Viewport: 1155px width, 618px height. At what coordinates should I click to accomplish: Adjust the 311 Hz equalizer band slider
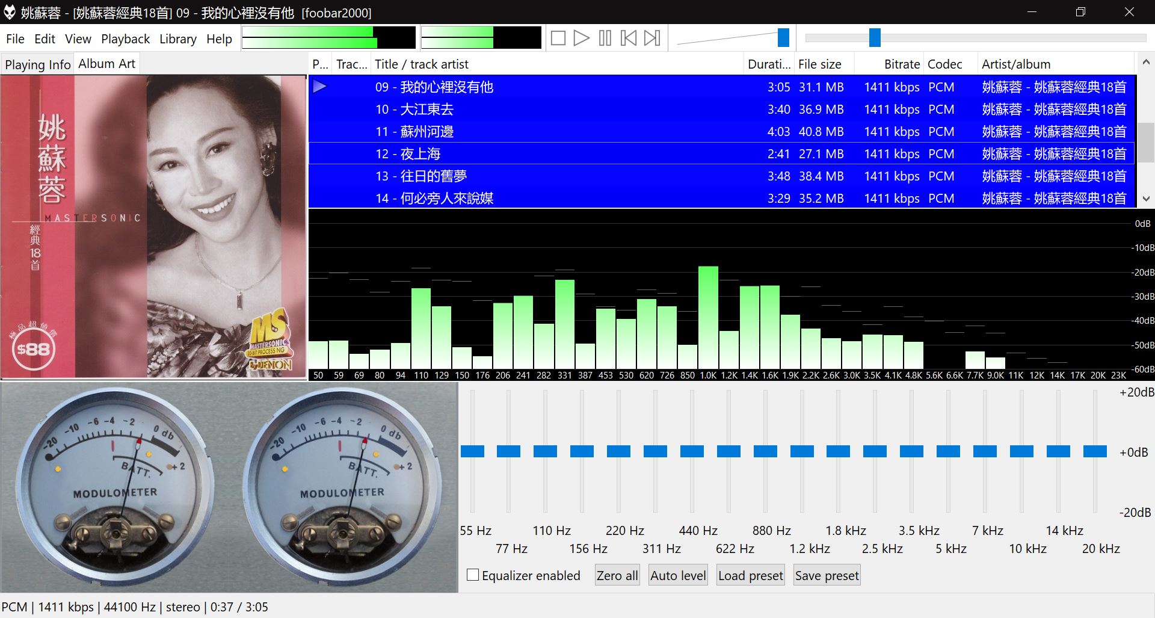coord(656,451)
